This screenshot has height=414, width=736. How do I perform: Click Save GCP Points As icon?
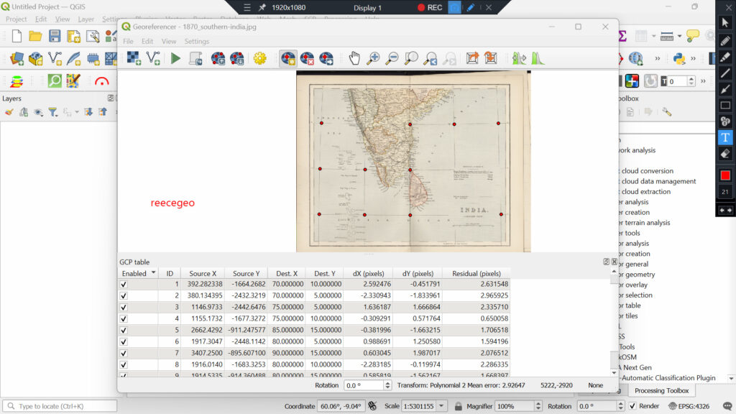point(237,58)
